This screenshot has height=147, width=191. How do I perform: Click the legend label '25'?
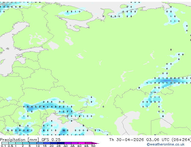[x=58, y=146]
